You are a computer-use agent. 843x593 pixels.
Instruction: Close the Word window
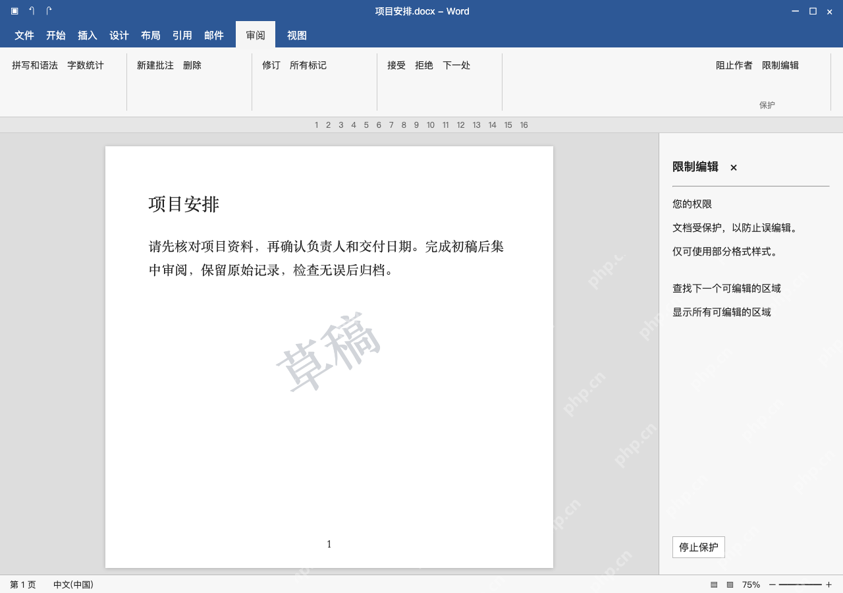click(830, 12)
